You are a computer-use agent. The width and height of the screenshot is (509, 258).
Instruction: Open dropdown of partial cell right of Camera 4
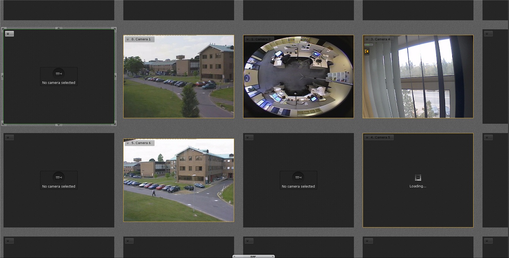click(489, 34)
